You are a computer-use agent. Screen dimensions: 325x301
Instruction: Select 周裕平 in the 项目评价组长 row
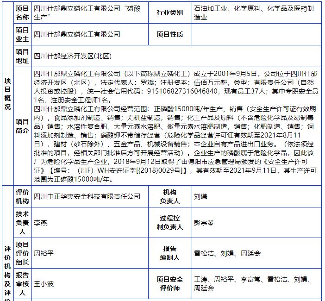click(x=44, y=253)
